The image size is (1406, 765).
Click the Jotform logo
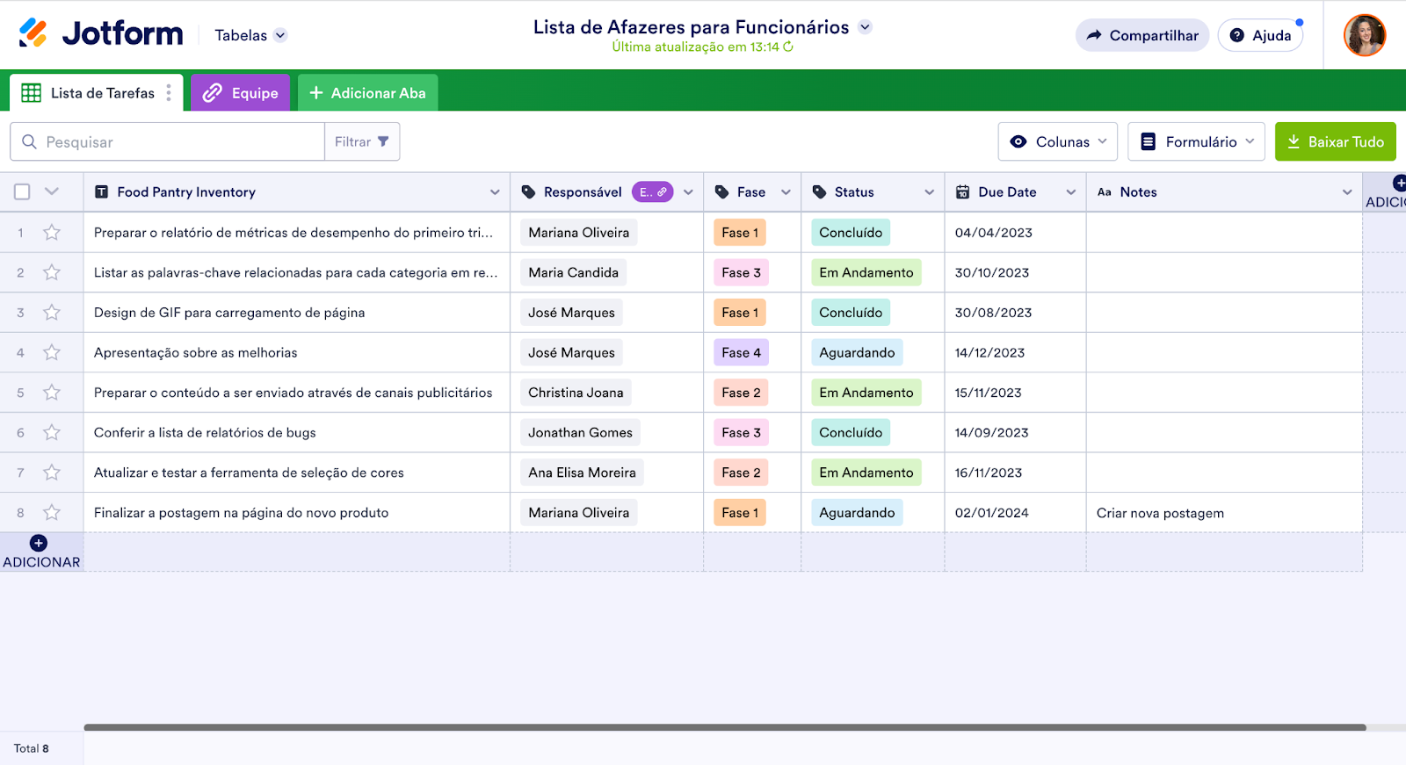point(100,34)
